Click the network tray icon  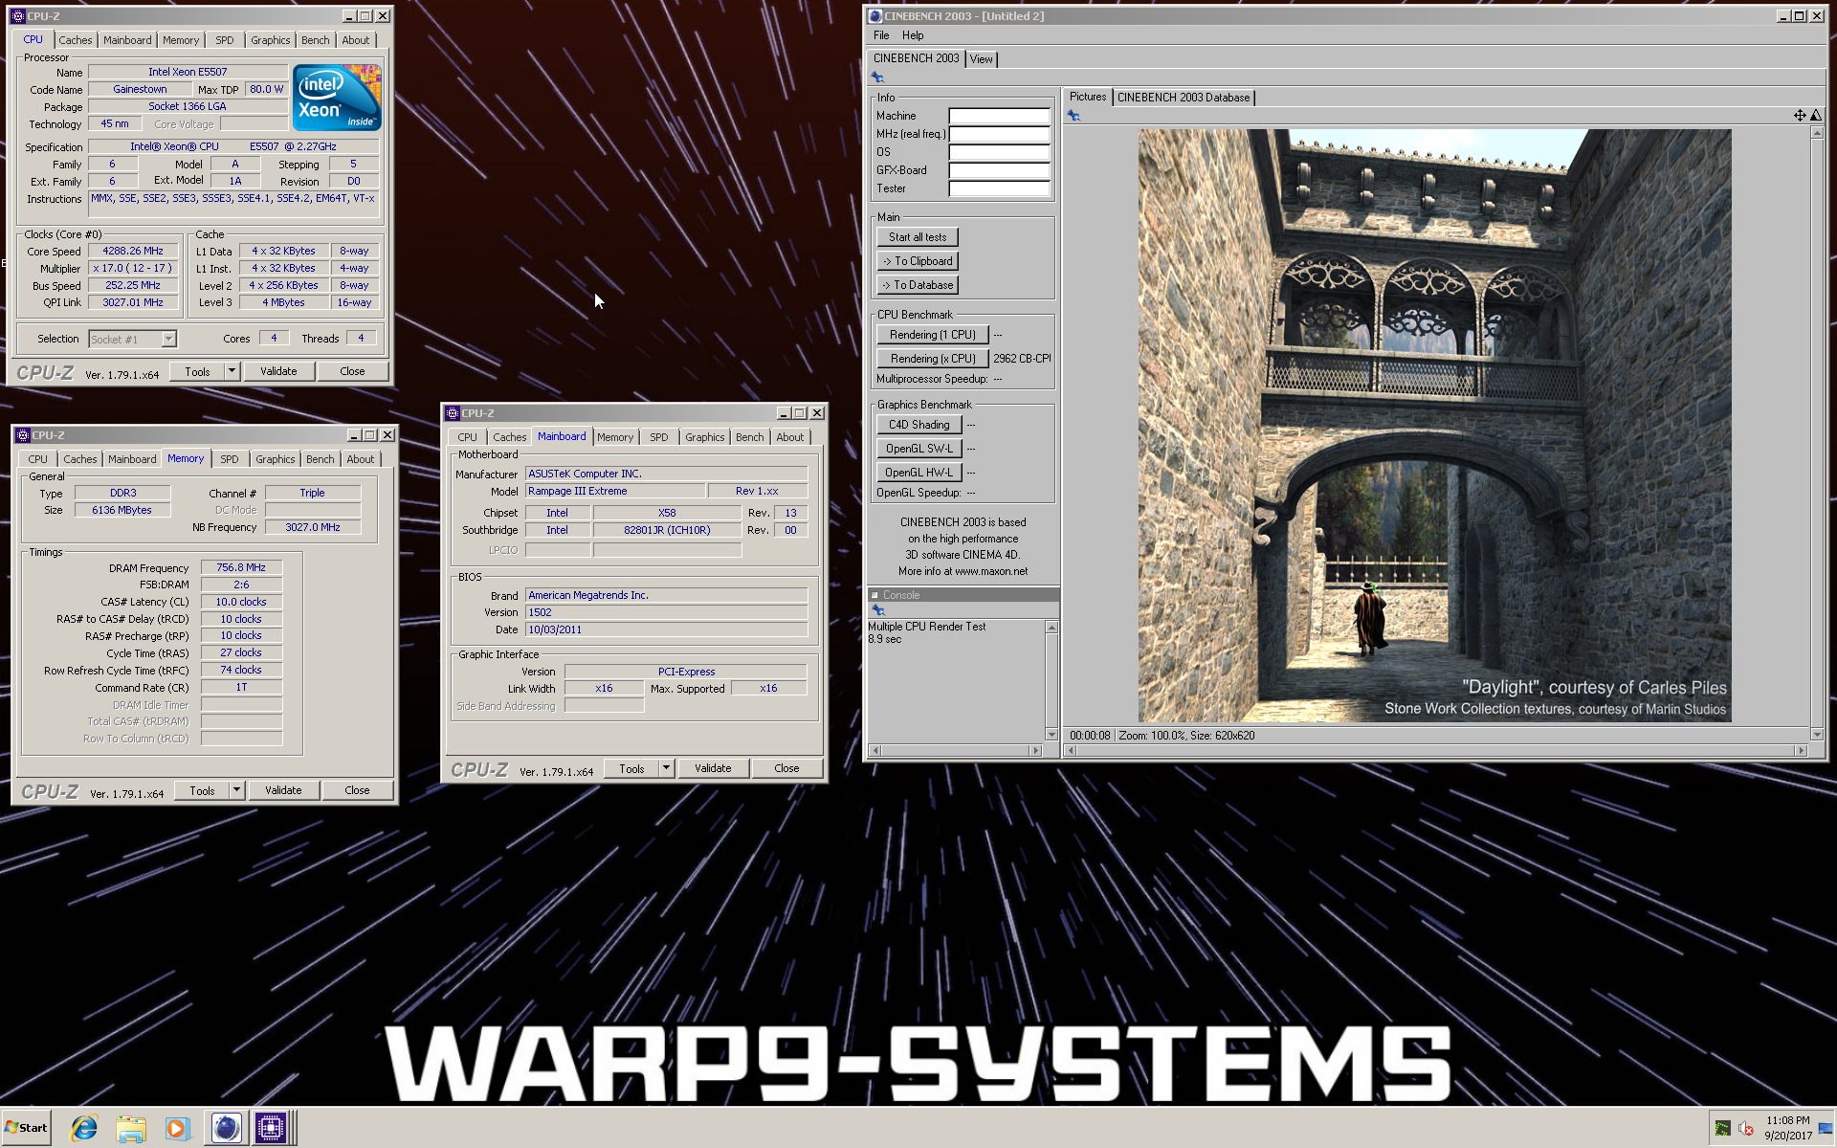coord(1825,1128)
